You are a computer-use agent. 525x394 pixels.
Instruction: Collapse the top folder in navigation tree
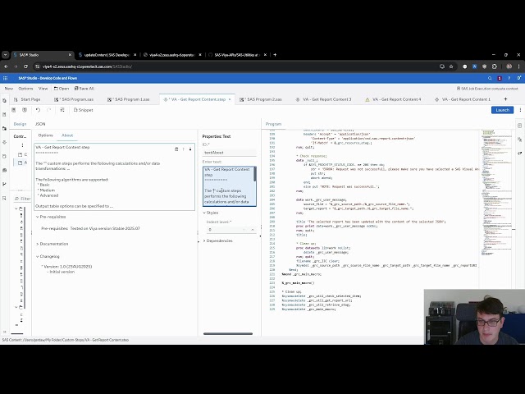pyautogui.click(x=16, y=208)
